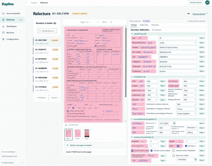
Task: Open Statistiques in the sidebar menu
Action: 12,26
